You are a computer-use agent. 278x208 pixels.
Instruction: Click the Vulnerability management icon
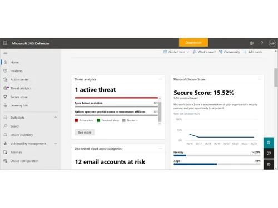pos(6,144)
